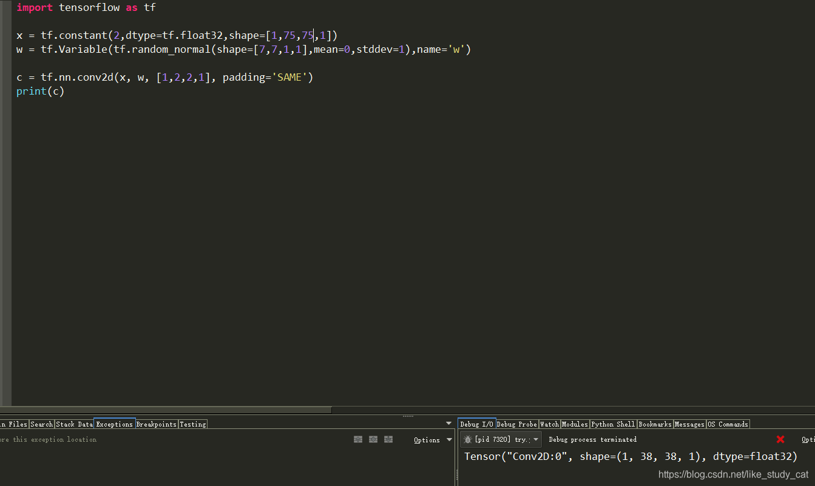Open the Bookmarks tab

pos(655,424)
